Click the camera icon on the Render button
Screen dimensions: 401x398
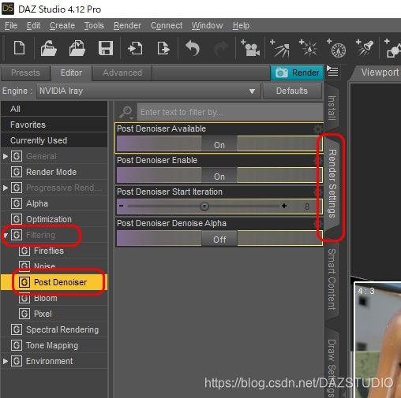point(281,73)
